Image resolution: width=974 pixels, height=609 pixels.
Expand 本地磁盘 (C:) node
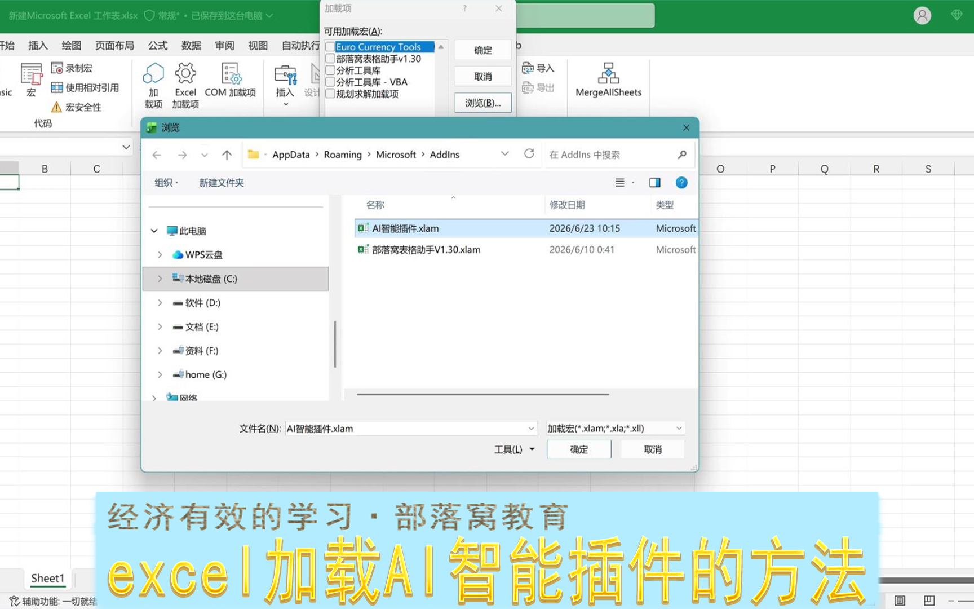(160, 279)
